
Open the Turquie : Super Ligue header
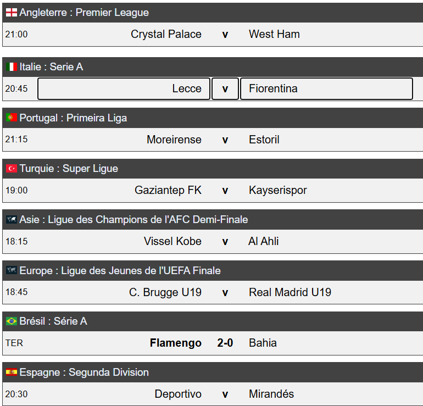click(69, 169)
